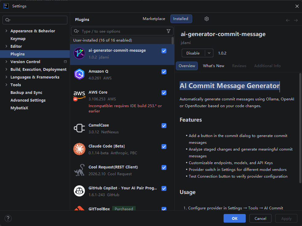Toggle the Cool Request checkbox
Viewport: 302px width, 226px height.
coord(164,167)
